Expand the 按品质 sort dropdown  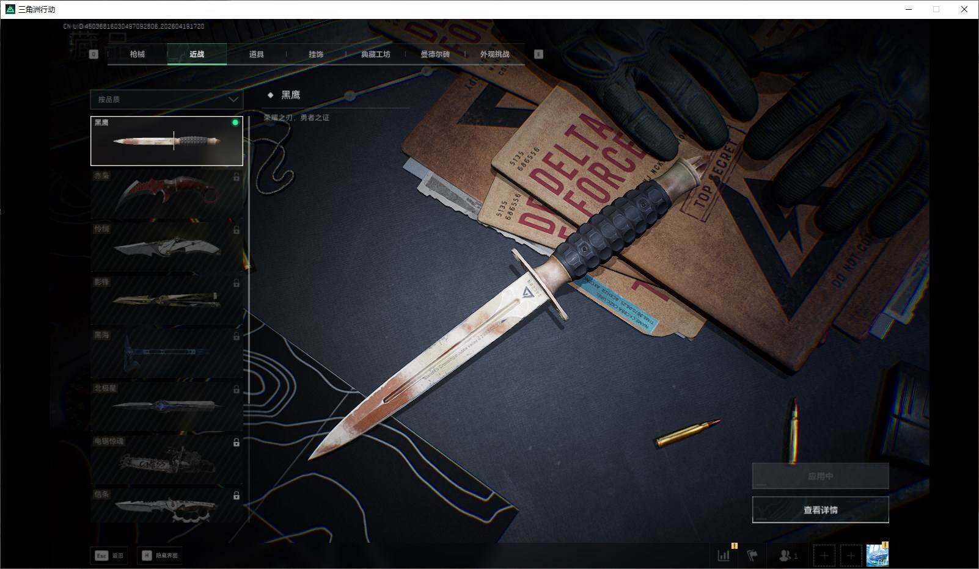tap(166, 100)
